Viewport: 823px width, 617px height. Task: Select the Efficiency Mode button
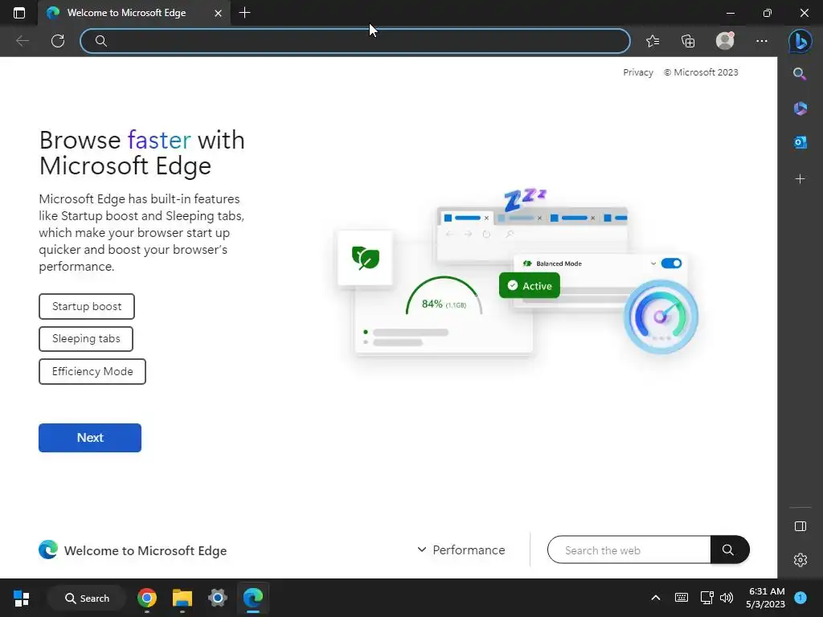click(92, 371)
